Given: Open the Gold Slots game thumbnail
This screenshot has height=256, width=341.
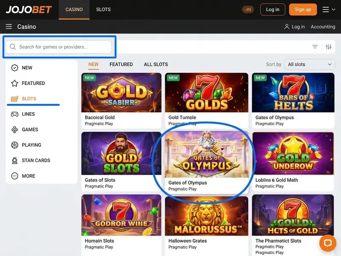Looking at the screenshot, I should tap(121, 153).
